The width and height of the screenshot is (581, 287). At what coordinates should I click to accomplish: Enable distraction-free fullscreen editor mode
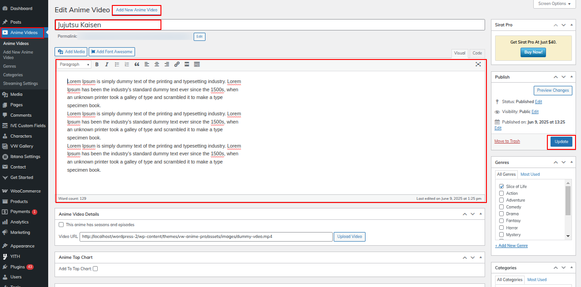(478, 64)
